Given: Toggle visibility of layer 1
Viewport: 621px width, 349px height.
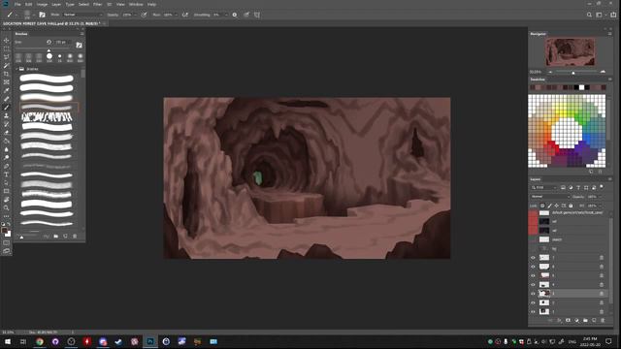Looking at the screenshot, I should 533,312.
